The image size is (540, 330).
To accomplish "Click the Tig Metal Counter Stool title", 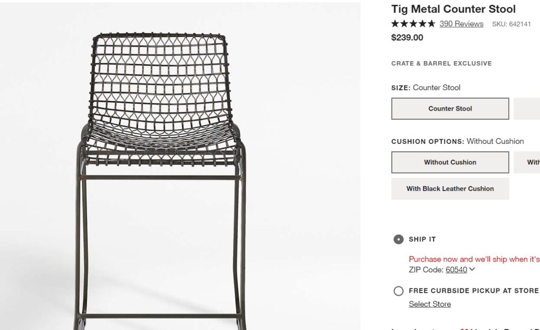I will click(454, 9).
